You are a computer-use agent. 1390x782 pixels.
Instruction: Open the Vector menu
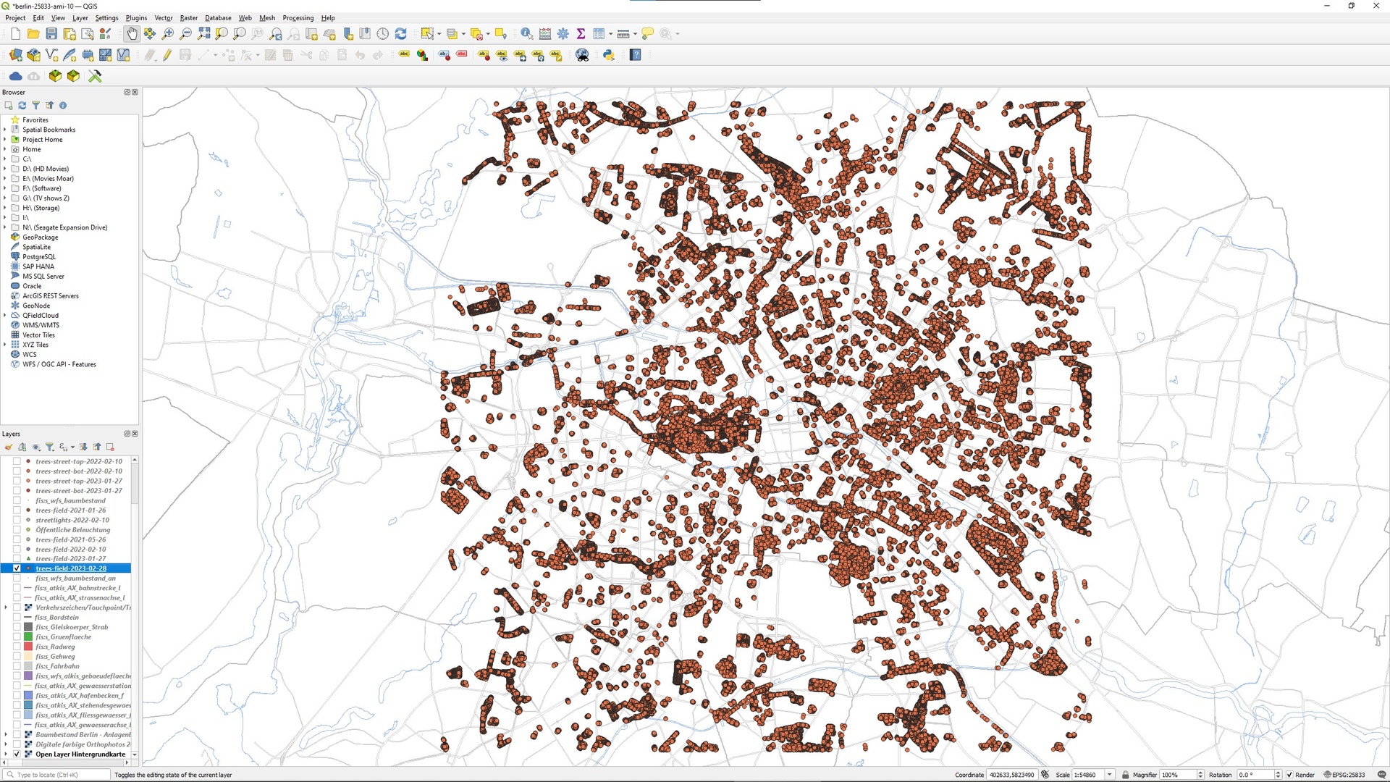coord(163,18)
